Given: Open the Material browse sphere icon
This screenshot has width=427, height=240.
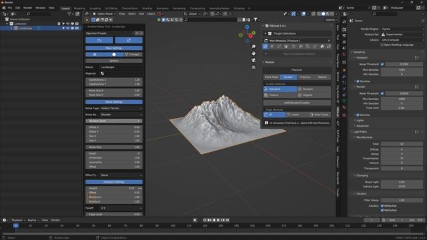Looking at the screenshot, I should pos(102,73).
